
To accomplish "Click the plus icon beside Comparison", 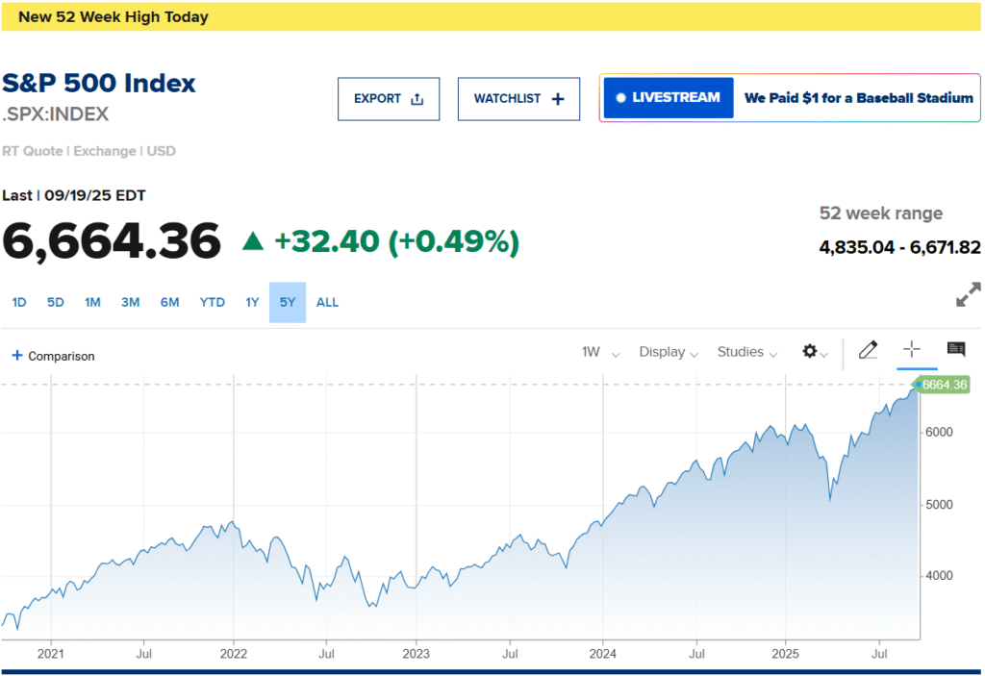I will pyautogui.click(x=17, y=356).
